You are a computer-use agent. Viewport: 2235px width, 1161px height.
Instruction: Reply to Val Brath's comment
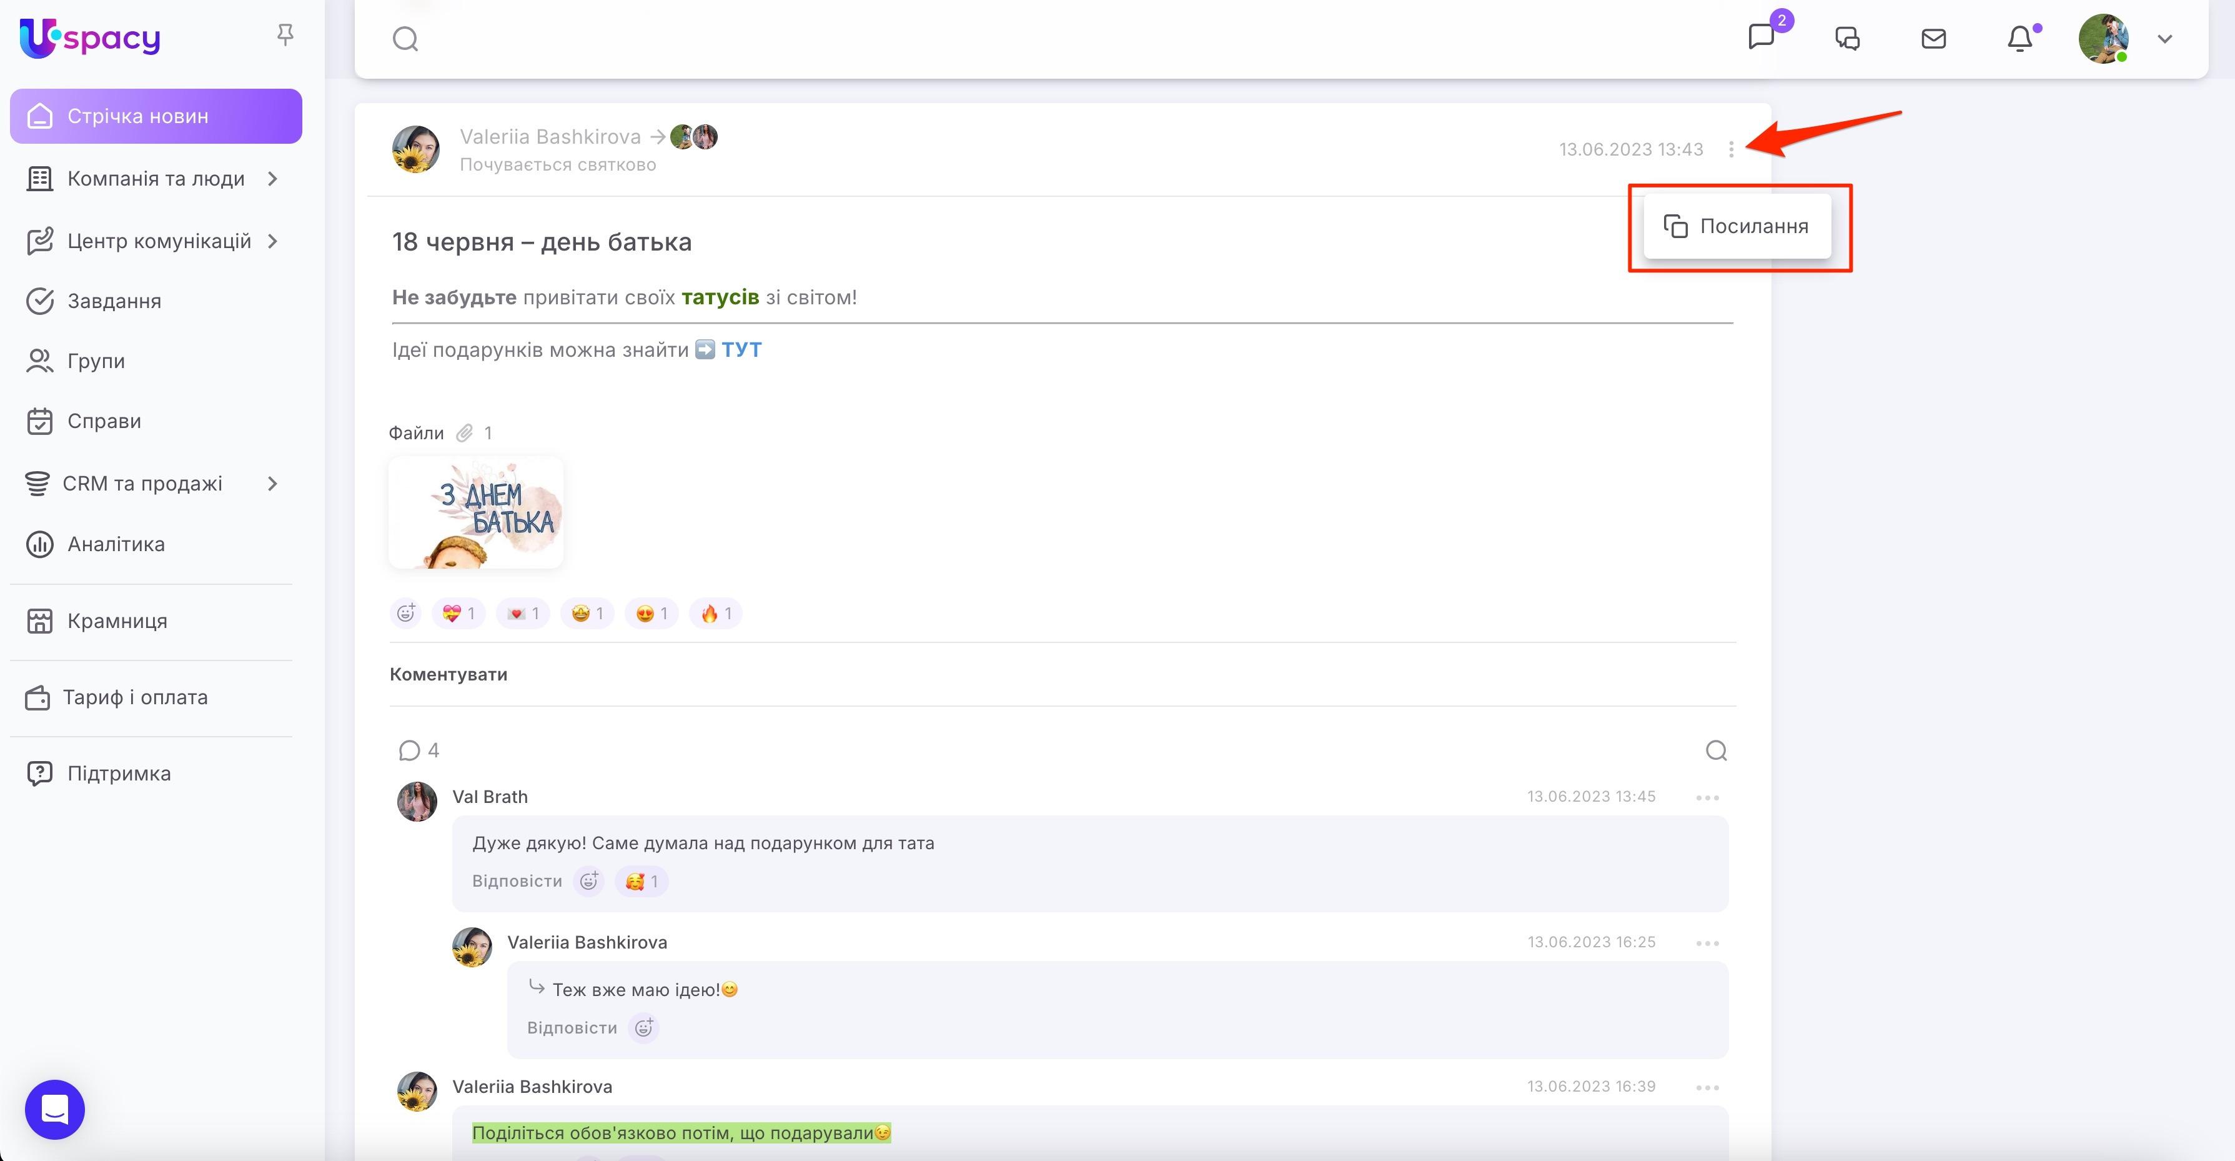[516, 880]
